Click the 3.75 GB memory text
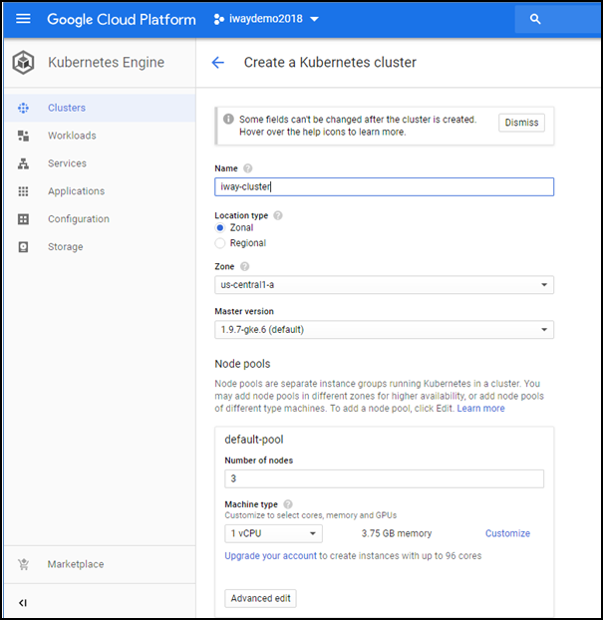Screen dimensions: 603x620 click(x=397, y=533)
